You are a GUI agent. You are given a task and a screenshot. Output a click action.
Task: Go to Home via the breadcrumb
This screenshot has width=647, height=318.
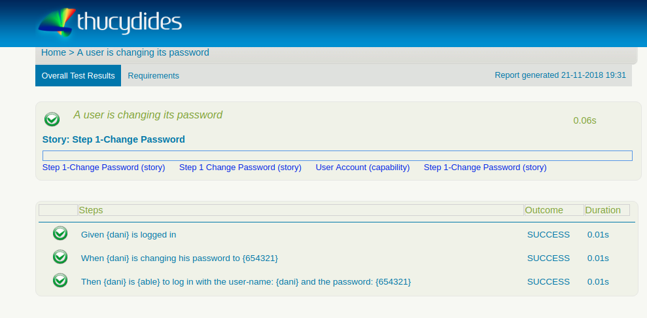click(53, 52)
